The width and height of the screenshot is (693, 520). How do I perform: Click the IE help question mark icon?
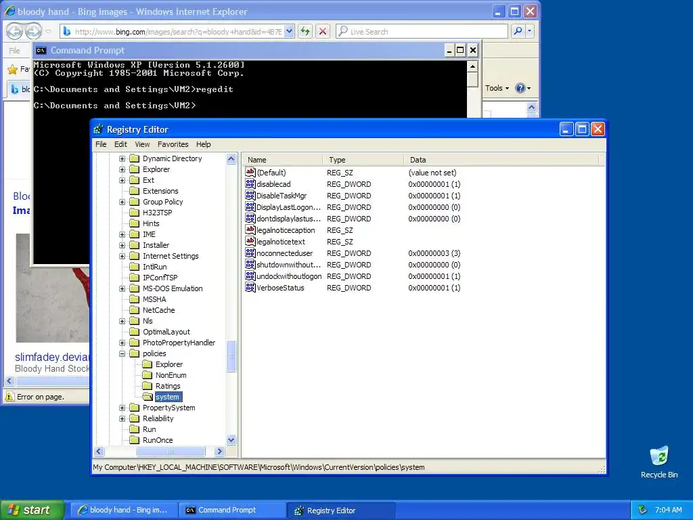tap(520, 88)
